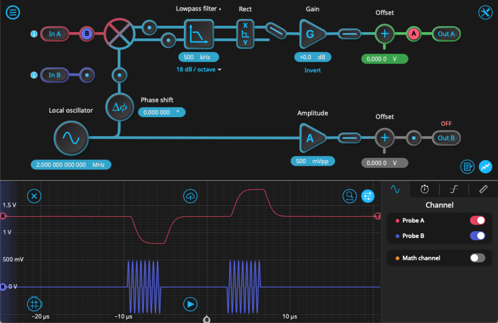Click the info icon beside In A
The height and width of the screenshot is (323, 498).
pos(34,34)
